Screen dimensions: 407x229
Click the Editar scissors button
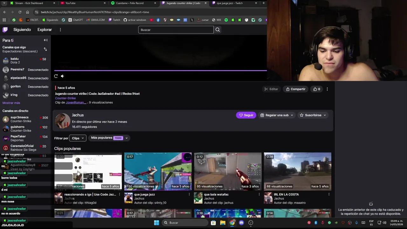click(x=271, y=89)
